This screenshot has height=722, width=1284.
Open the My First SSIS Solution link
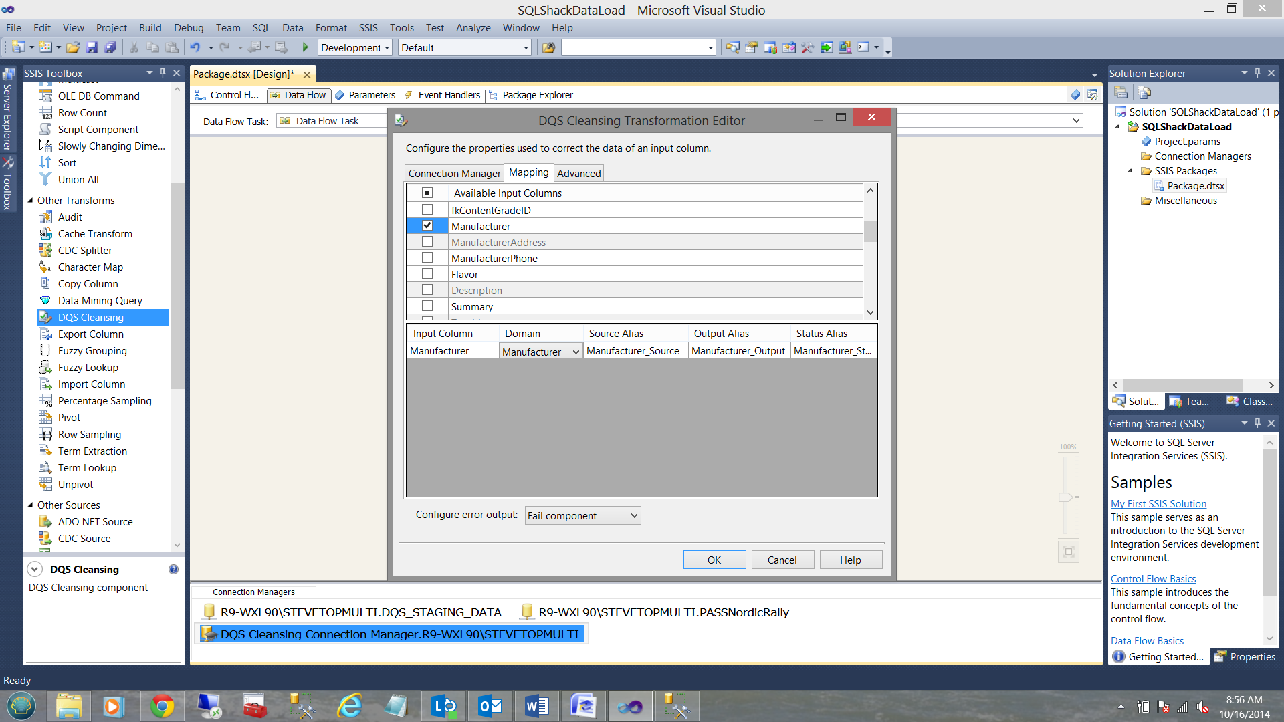pyautogui.click(x=1158, y=504)
